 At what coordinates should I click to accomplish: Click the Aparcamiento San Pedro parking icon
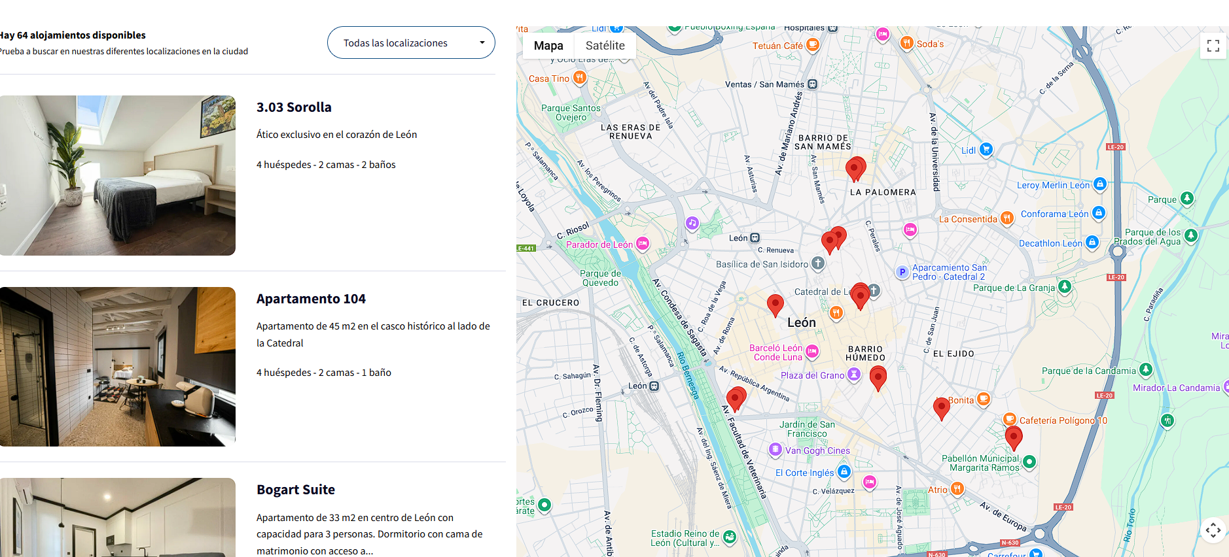point(902,272)
